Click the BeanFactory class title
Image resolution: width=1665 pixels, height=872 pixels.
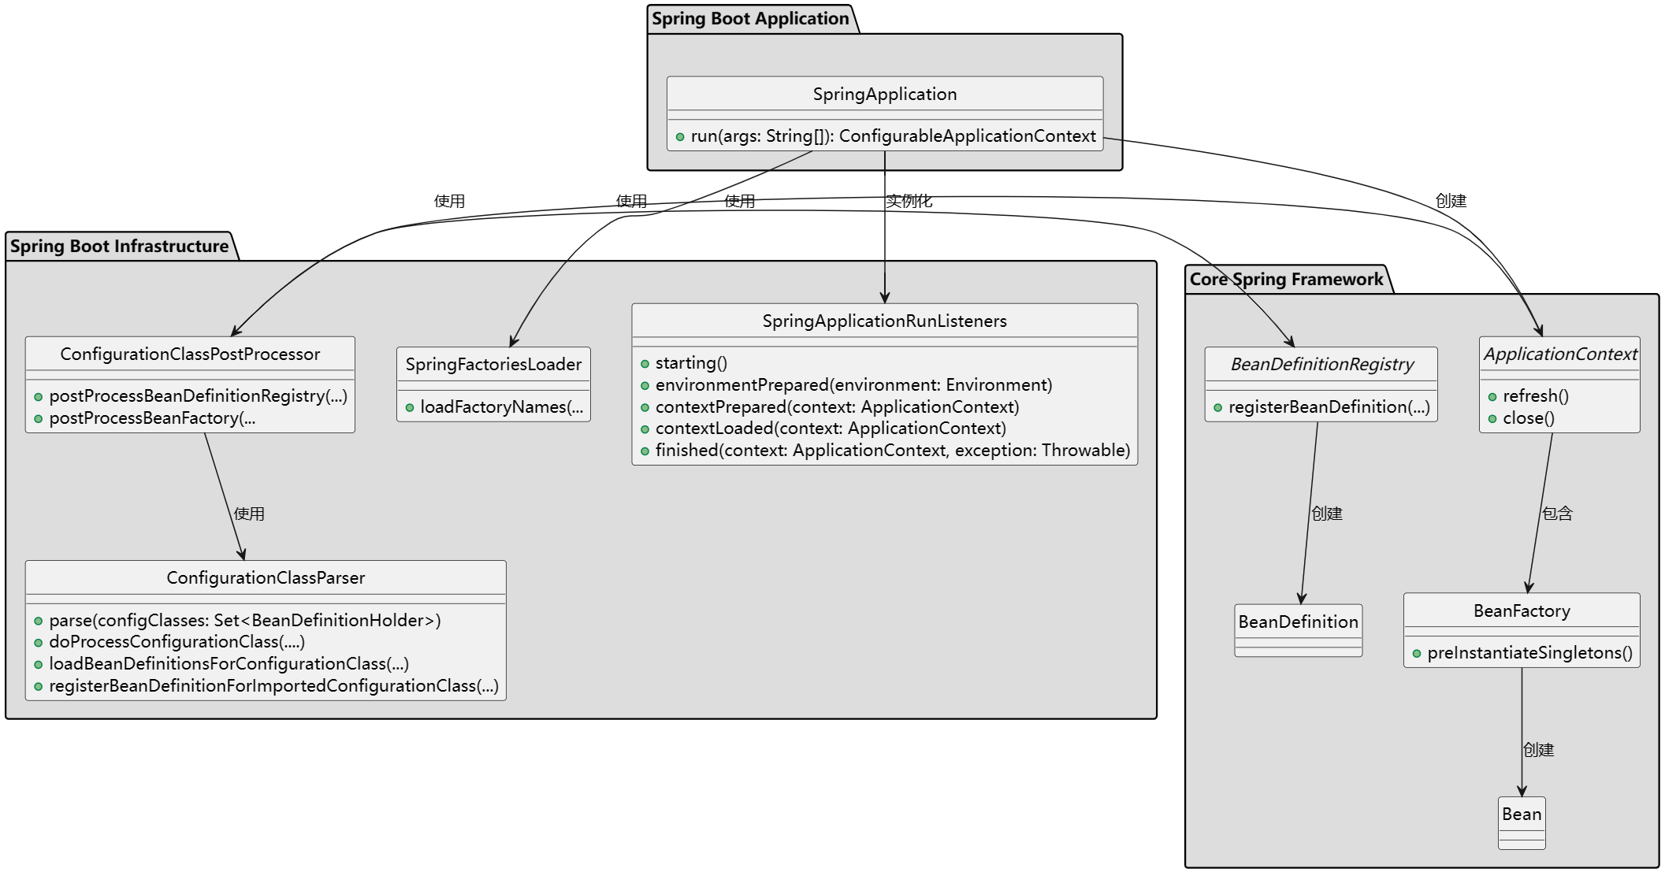(x=1522, y=611)
